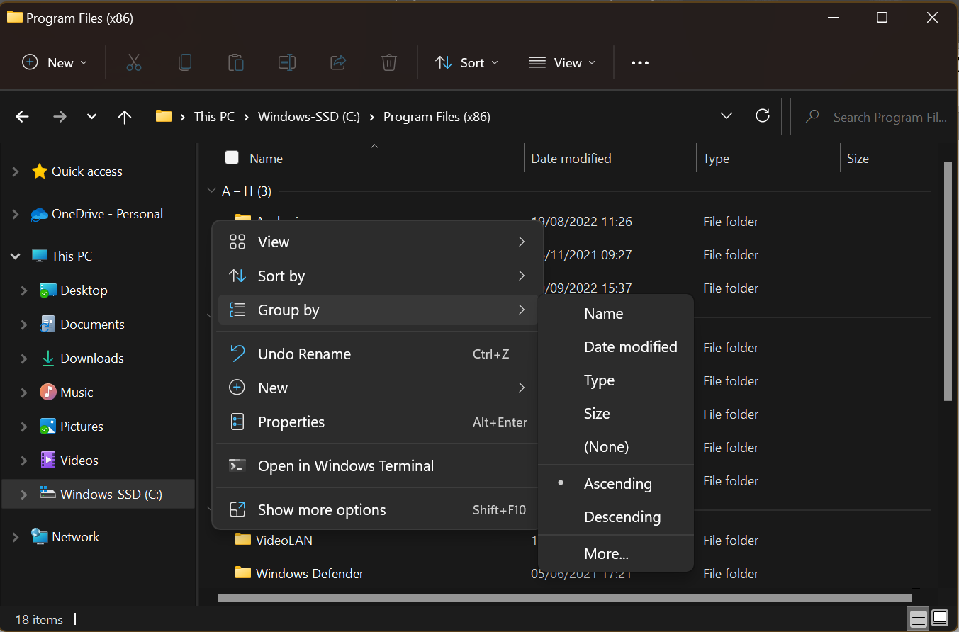Click the Search Program Files field
The image size is (959, 632).
pos(879,117)
